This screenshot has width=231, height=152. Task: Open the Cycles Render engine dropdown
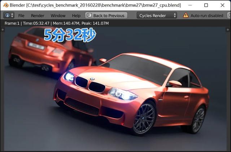pyautogui.click(x=157, y=15)
